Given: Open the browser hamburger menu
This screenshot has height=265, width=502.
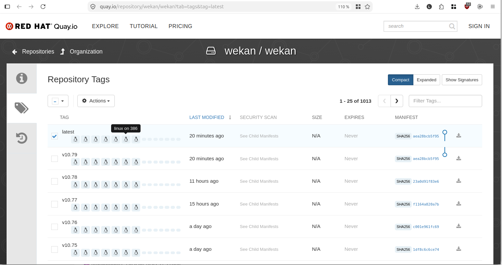Looking at the screenshot, I should pyautogui.click(x=493, y=7).
